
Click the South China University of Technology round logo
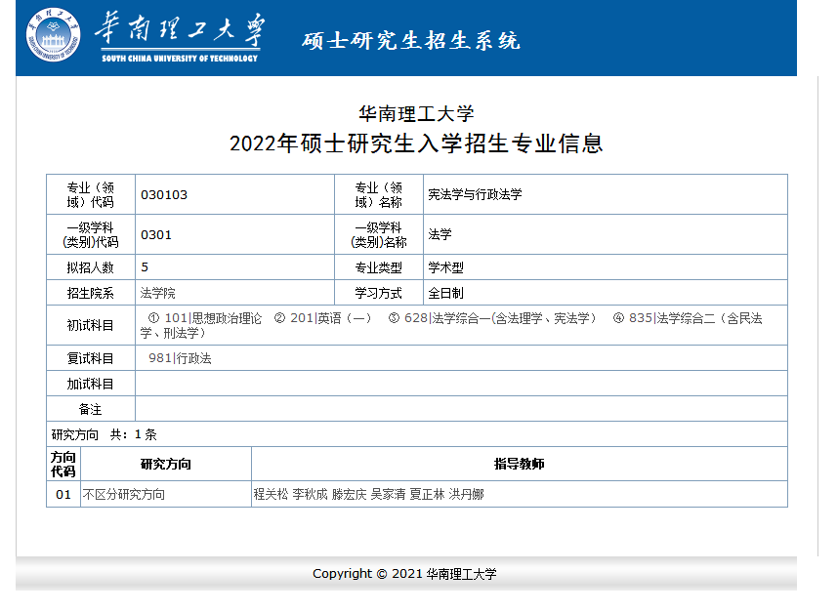tap(54, 35)
